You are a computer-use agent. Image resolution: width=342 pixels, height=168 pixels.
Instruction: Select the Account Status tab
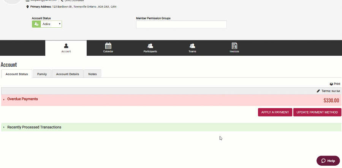click(x=17, y=74)
